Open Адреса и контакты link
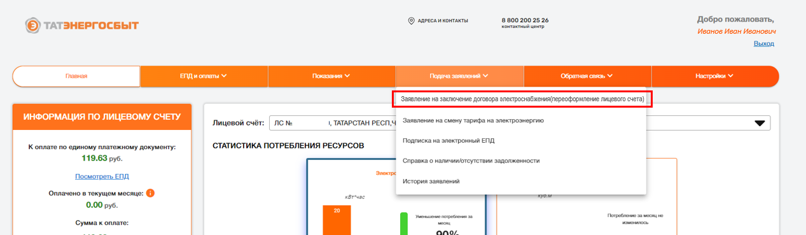The image size is (806, 235). 443,21
